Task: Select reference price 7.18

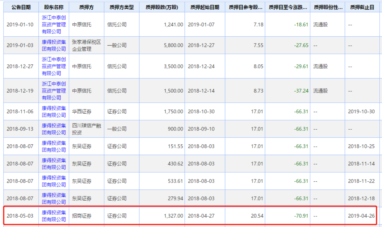Action: click(258, 25)
